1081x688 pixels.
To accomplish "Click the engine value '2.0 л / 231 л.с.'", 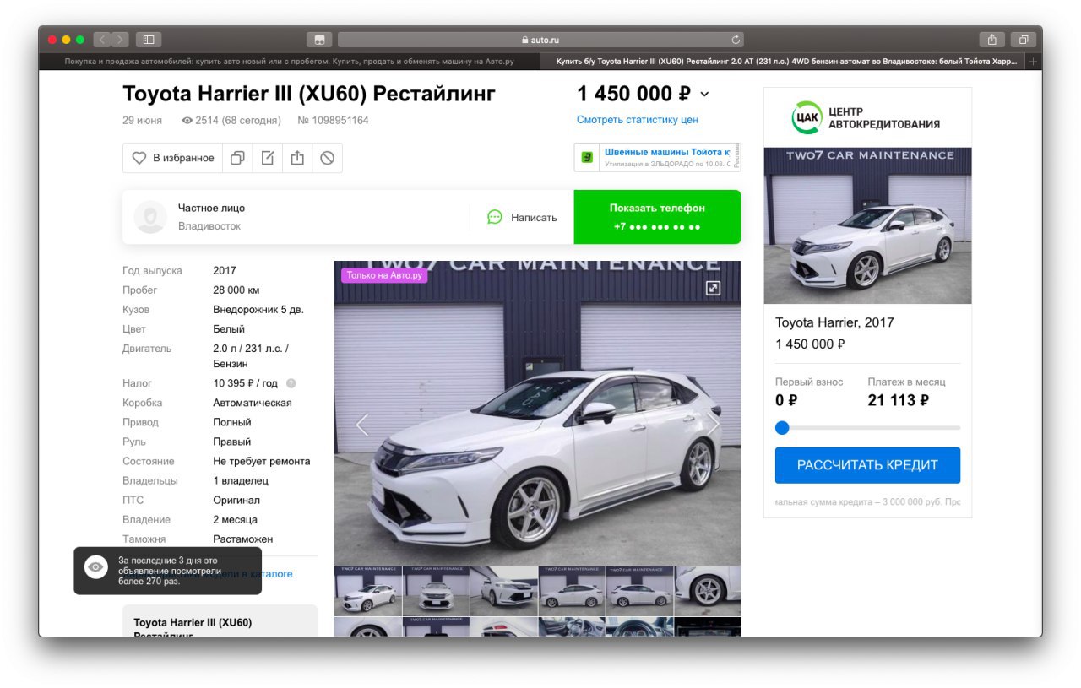I will pos(251,349).
